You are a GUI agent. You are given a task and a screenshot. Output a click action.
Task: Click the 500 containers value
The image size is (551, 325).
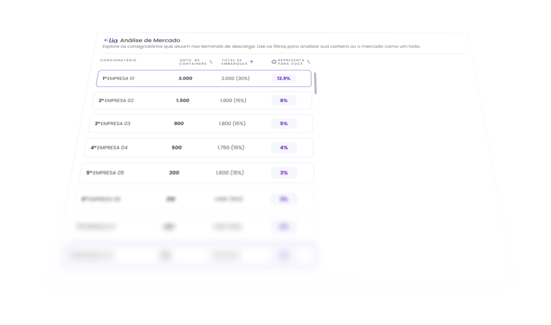click(177, 148)
